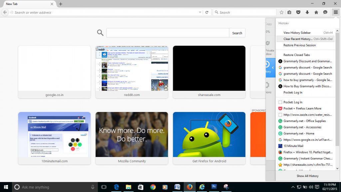The width and height of the screenshot is (341, 192).
Task: Show your bookmarks list icon
Action: 289,12
